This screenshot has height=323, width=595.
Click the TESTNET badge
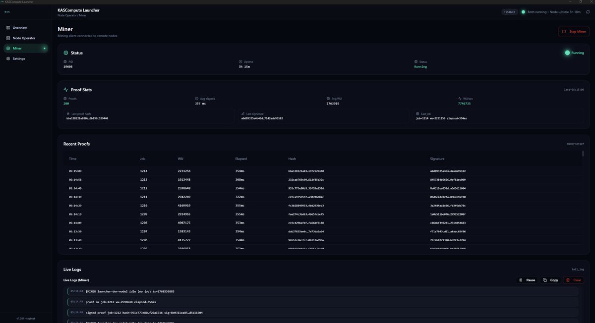509,12
